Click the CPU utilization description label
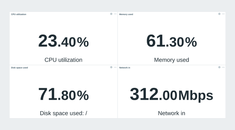 [63, 60]
